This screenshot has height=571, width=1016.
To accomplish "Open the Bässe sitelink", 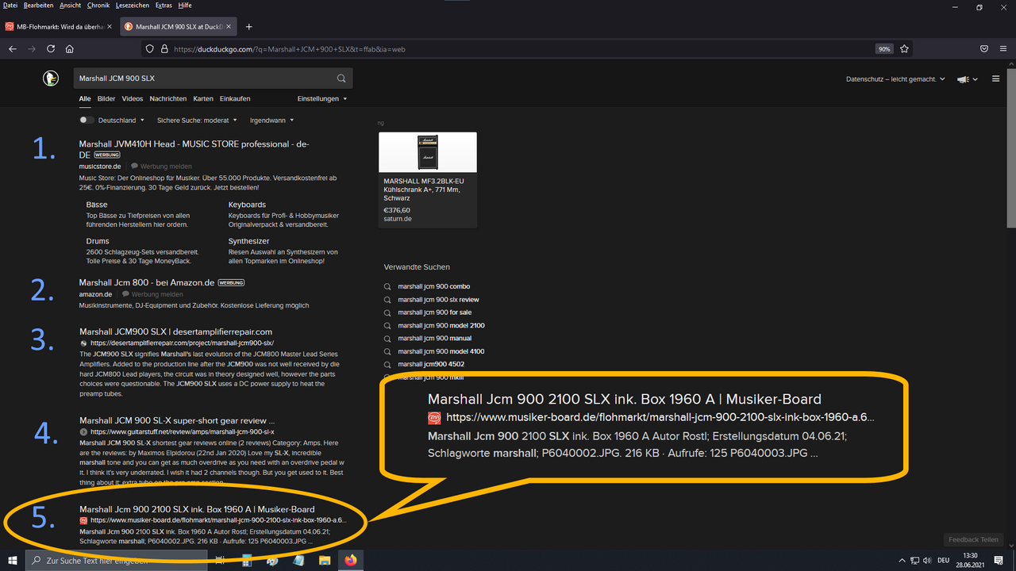I will (97, 205).
